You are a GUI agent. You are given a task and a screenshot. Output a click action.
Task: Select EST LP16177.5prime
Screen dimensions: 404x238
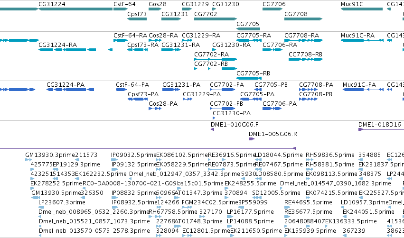(x=230, y=217)
